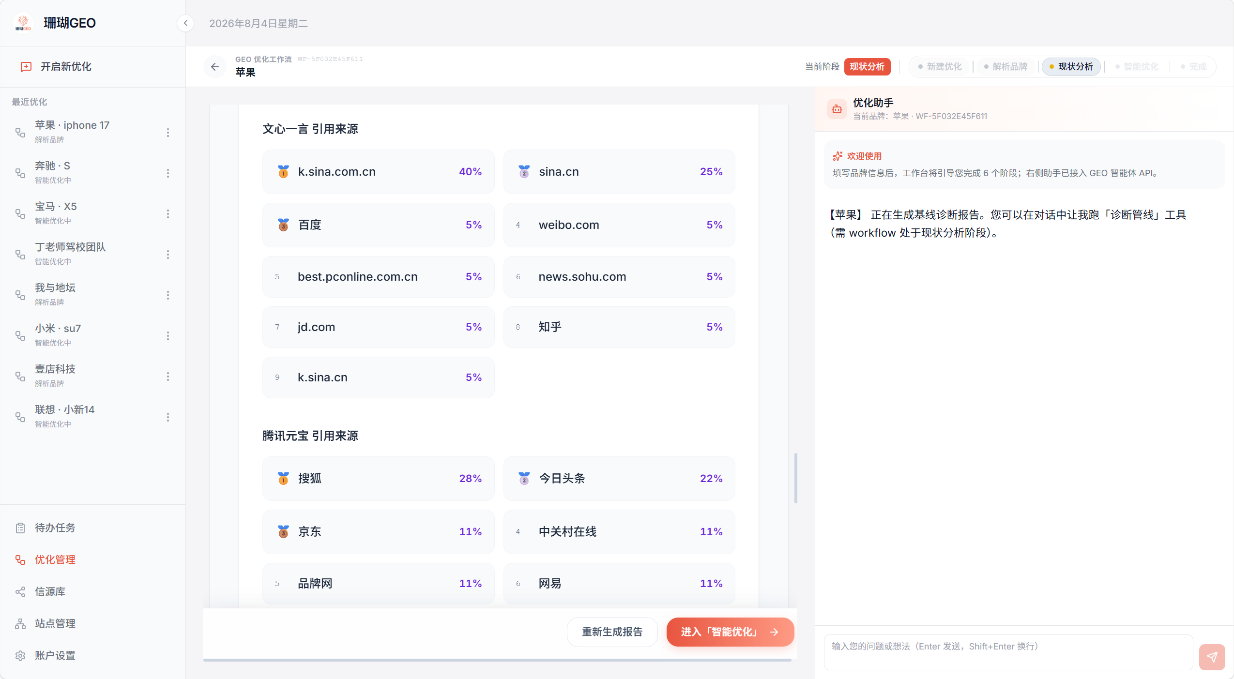The width and height of the screenshot is (1234, 679).
Task: Click workflow icon beside 宝马 · X5
Action: tap(20, 213)
